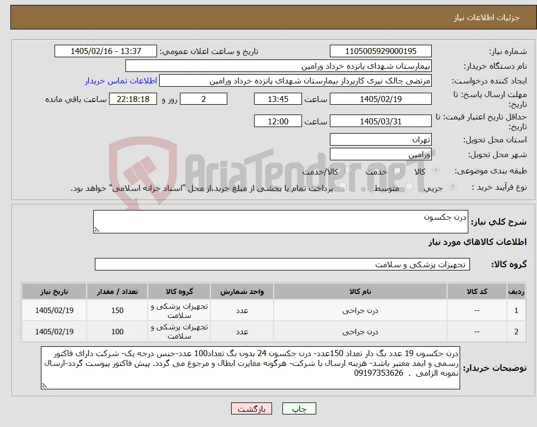The width and height of the screenshot is (537, 427).
Task: Select the کالا radio button
Action: tap(436, 170)
